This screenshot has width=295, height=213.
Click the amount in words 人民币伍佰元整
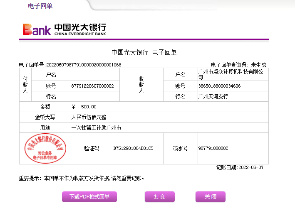point(89,117)
